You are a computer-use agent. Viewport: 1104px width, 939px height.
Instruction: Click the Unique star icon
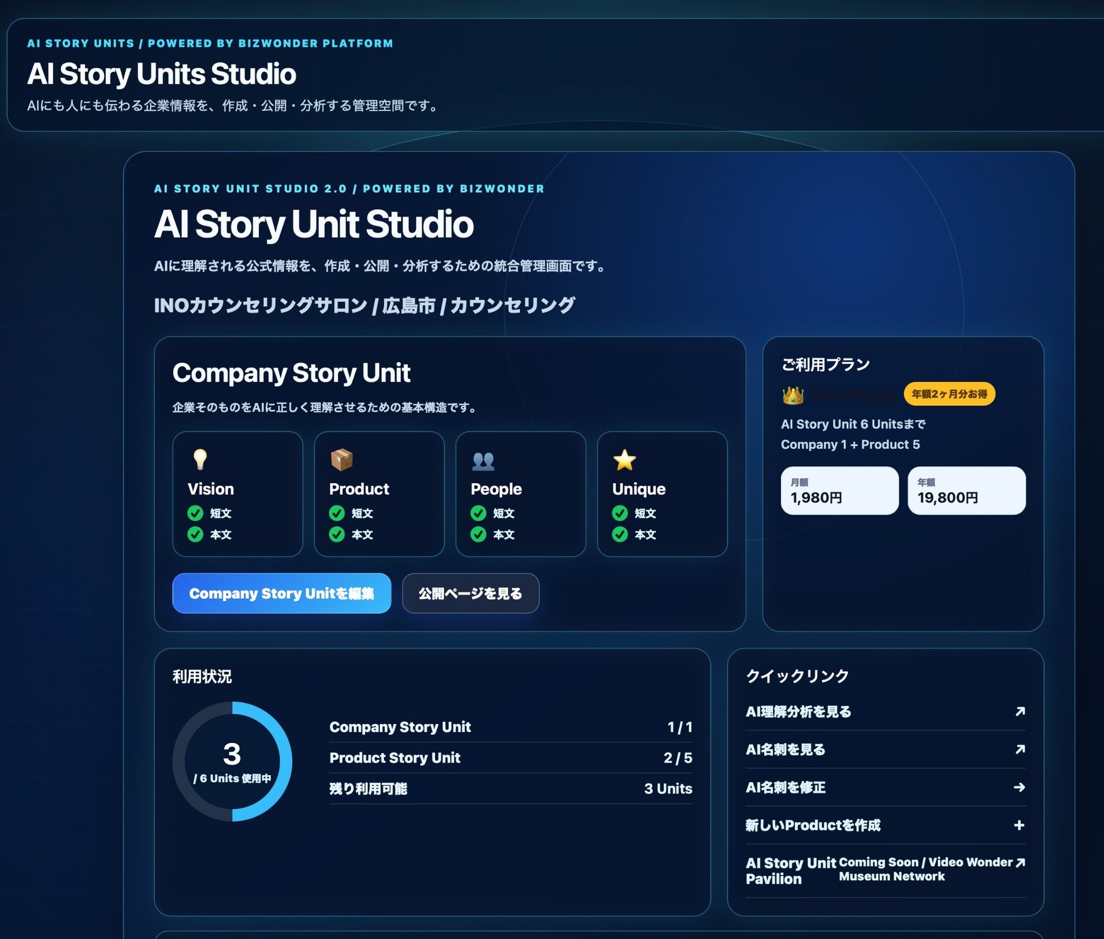(624, 460)
